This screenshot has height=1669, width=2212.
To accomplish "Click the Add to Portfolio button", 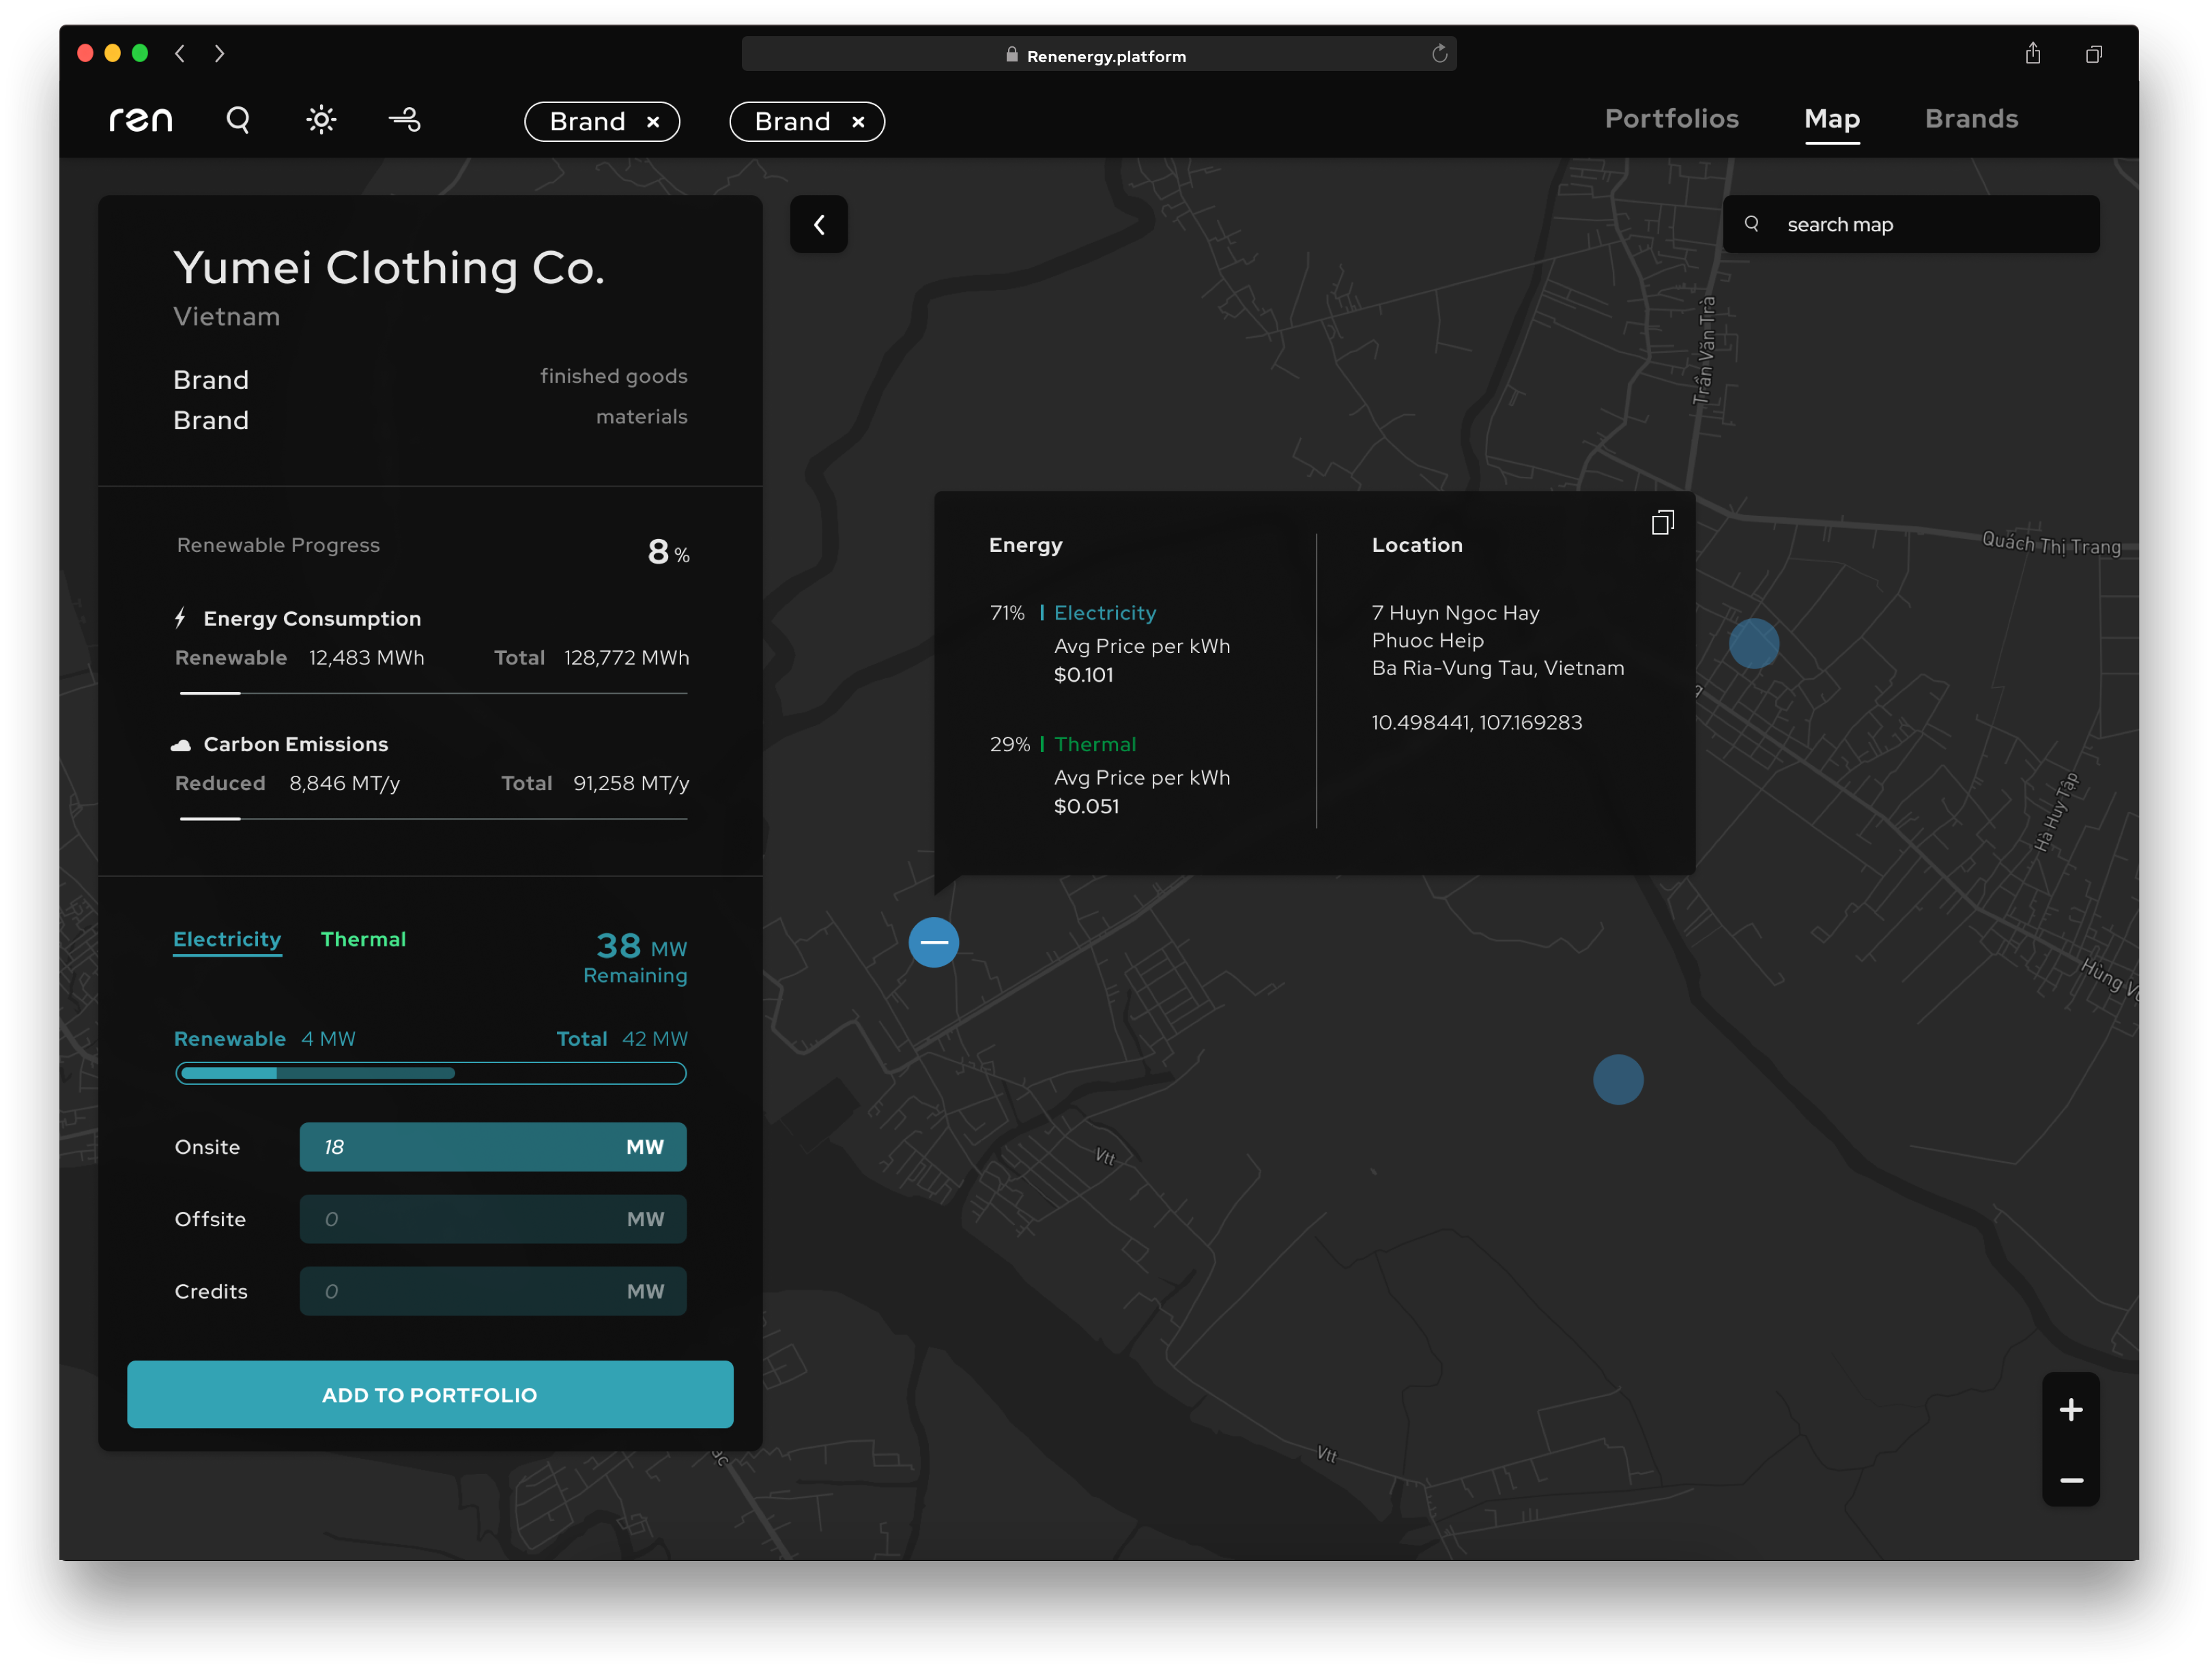I will (430, 1394).
